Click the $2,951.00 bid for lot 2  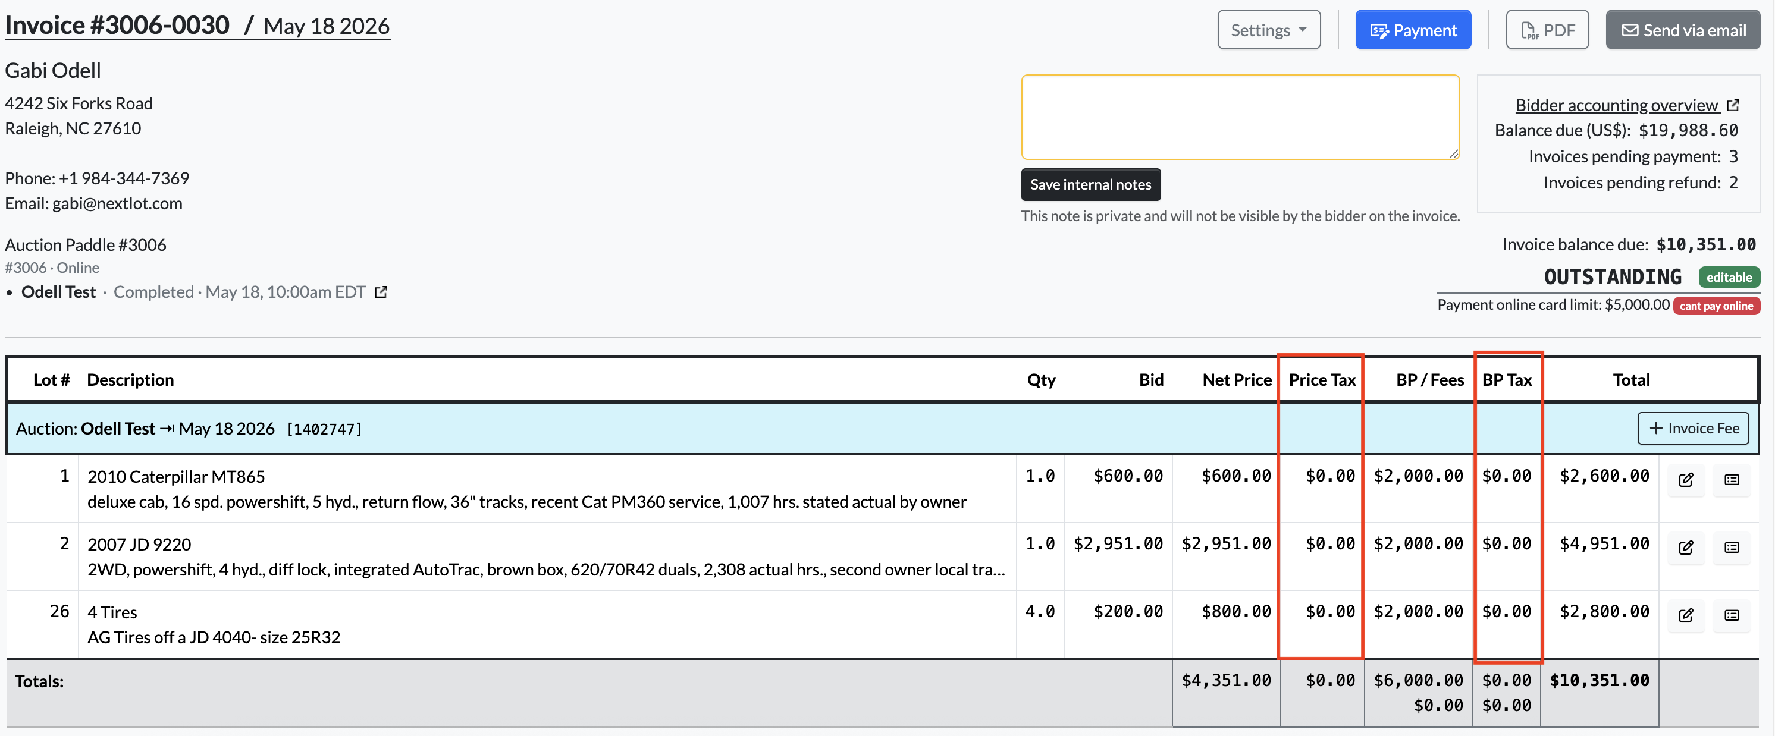point(1118,544)
